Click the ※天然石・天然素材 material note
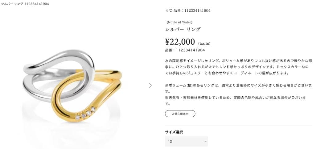 pos(235,101)
